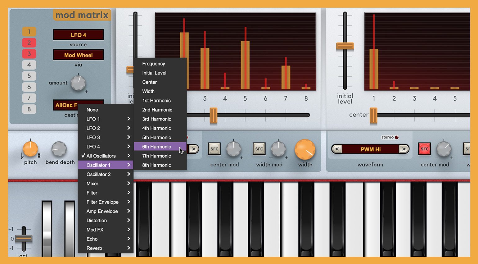The height and width of the screenshot is (264, 478).
Task: Open the LFO 4 source dropdown
Action: (x=78, y=35)
